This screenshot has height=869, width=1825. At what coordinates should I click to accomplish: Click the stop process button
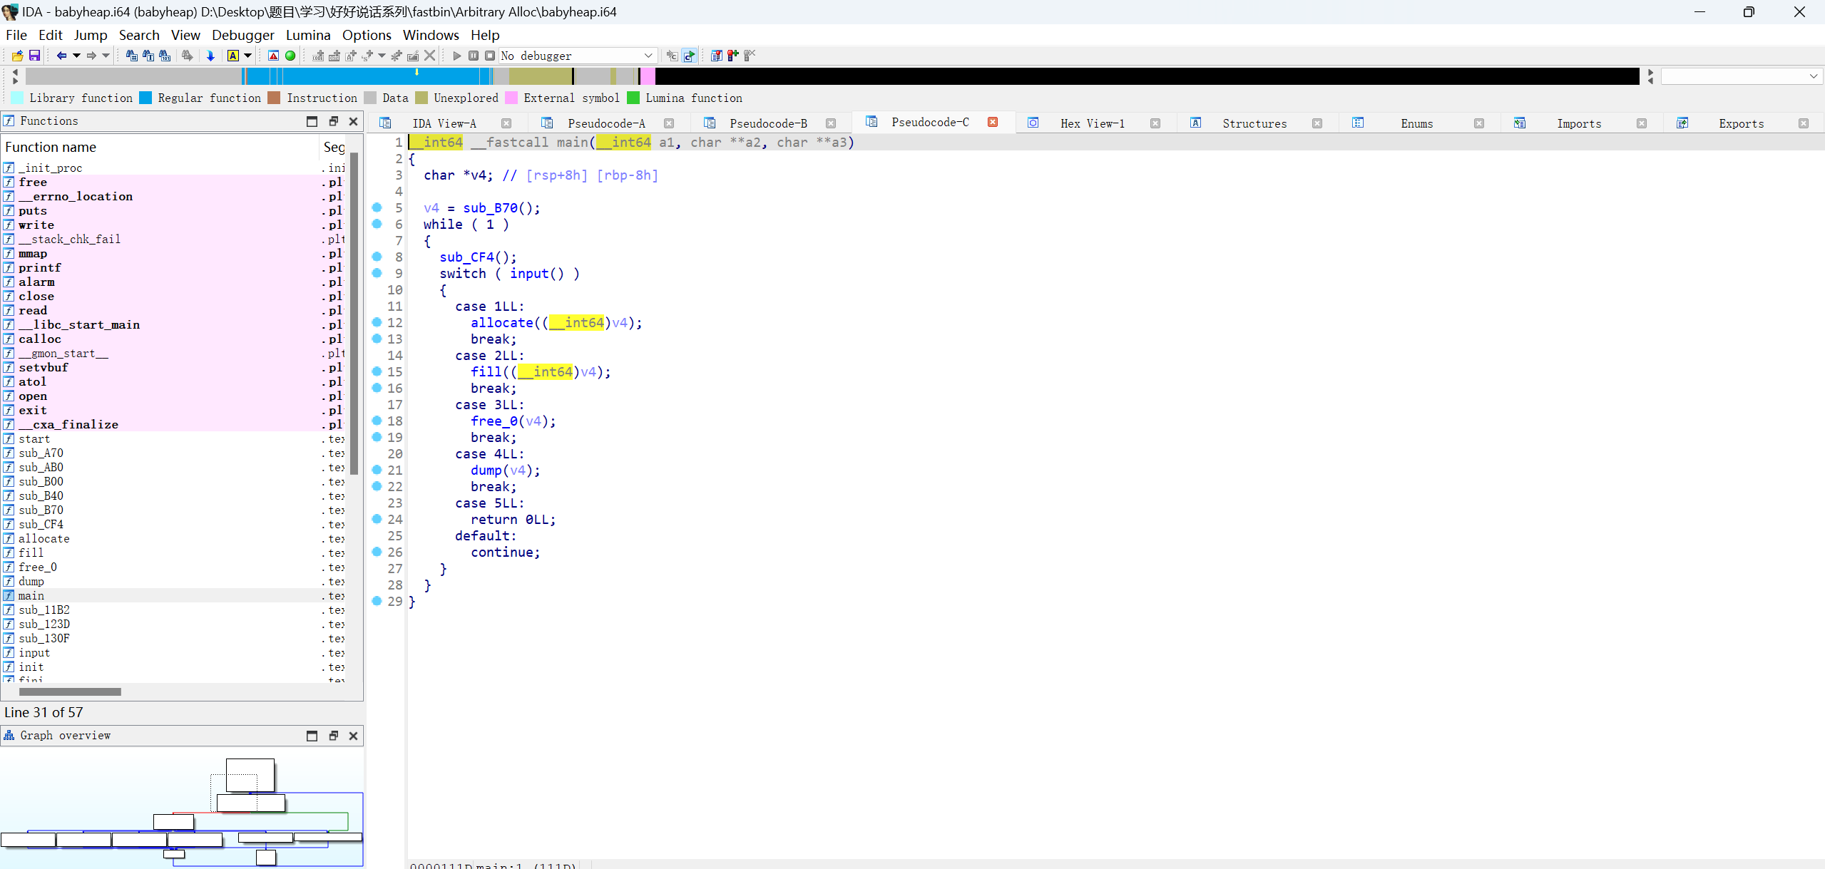490,56
